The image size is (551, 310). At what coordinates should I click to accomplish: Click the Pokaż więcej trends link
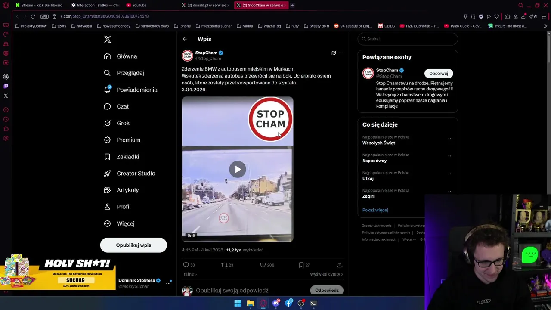click(x=375, y=210)
